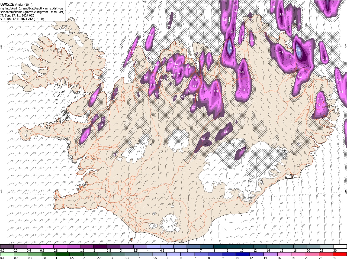
Task: Click the 'IT: Sun. 17. 11. 2024 06Z' line
Action: click(17, 15)
